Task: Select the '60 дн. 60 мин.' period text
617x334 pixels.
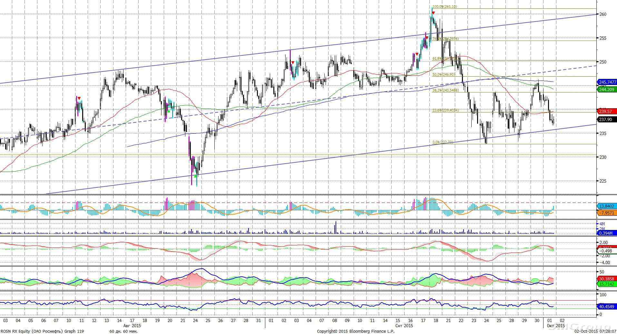Action: pos(124,331)
